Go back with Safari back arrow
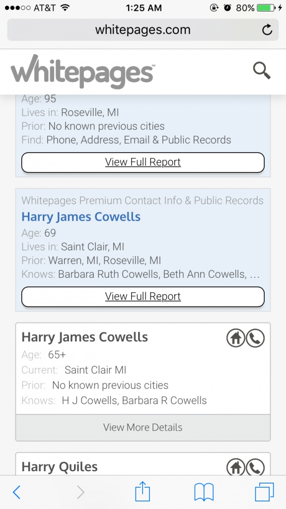 (16, 492)
